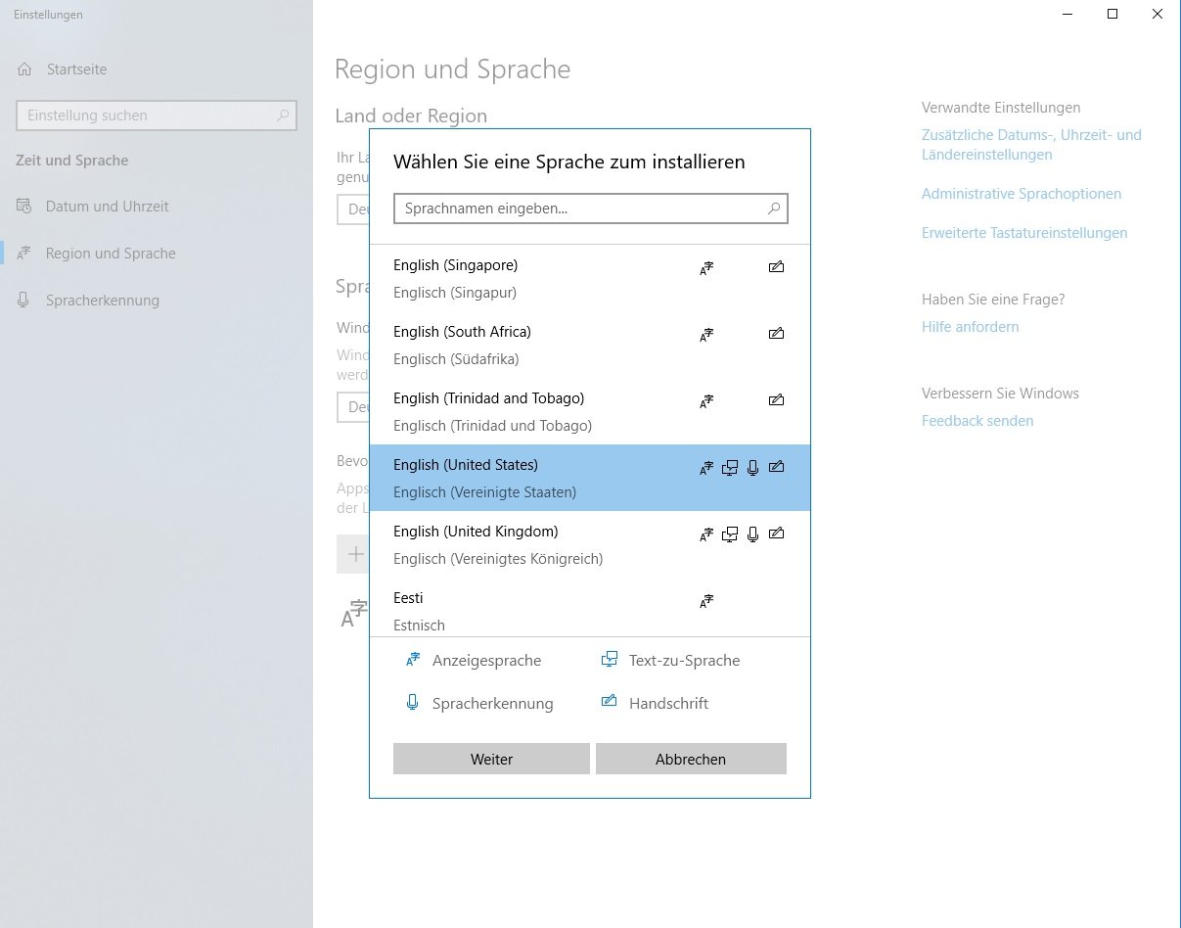Click the Einstellung suchen search box

coord(147,116)
